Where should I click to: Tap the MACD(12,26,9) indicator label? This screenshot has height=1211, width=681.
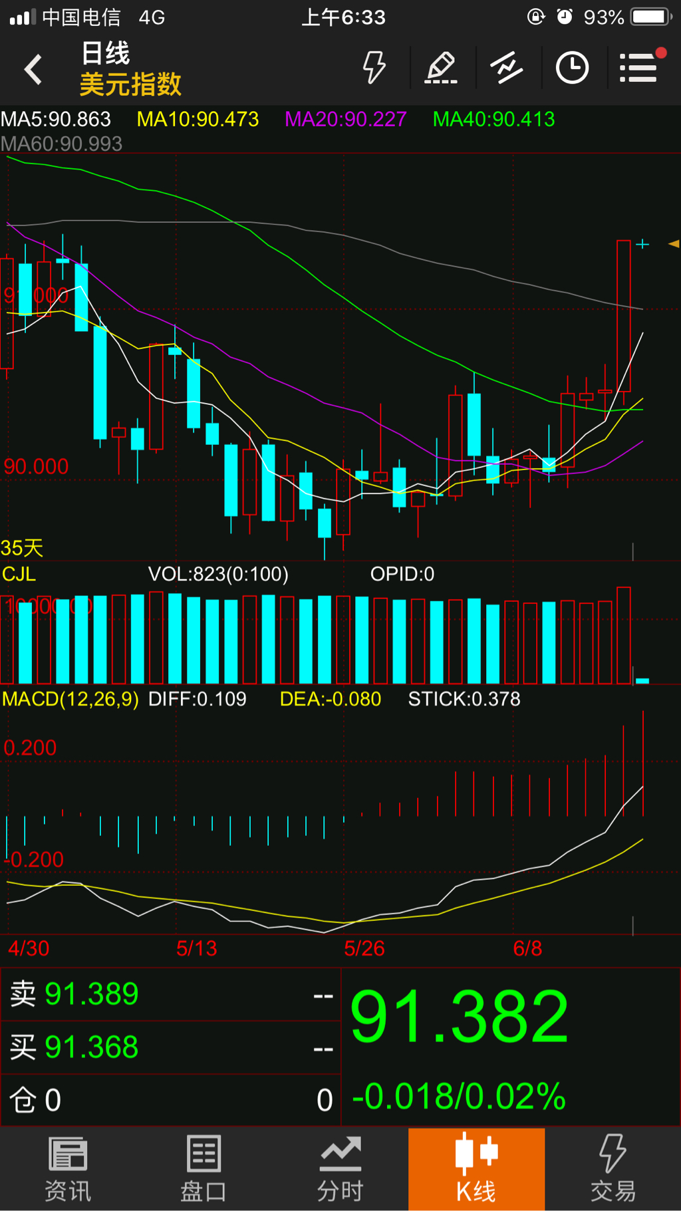(x=70, y=699)
